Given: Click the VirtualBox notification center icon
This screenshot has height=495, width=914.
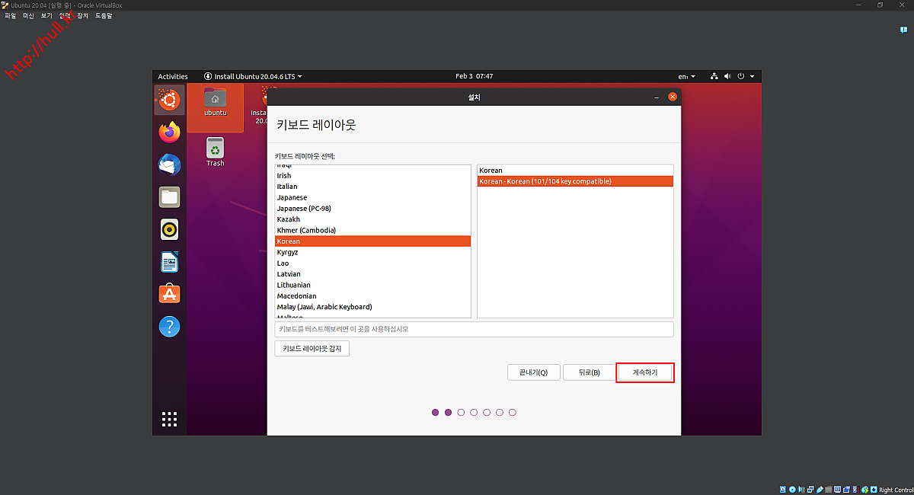Looking at the screenshot, I should tap(903, 30).
